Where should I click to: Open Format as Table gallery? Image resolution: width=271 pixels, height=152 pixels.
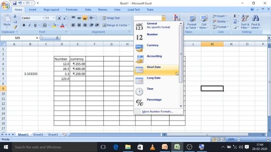192,22
